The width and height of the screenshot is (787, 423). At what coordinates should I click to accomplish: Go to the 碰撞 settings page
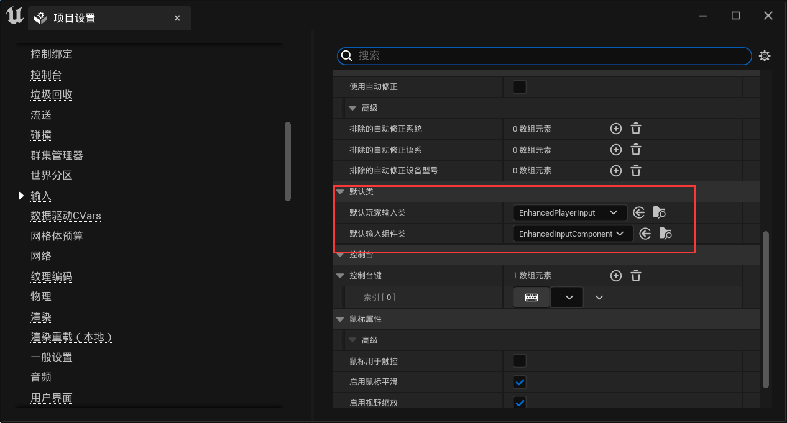click(41, 135)
